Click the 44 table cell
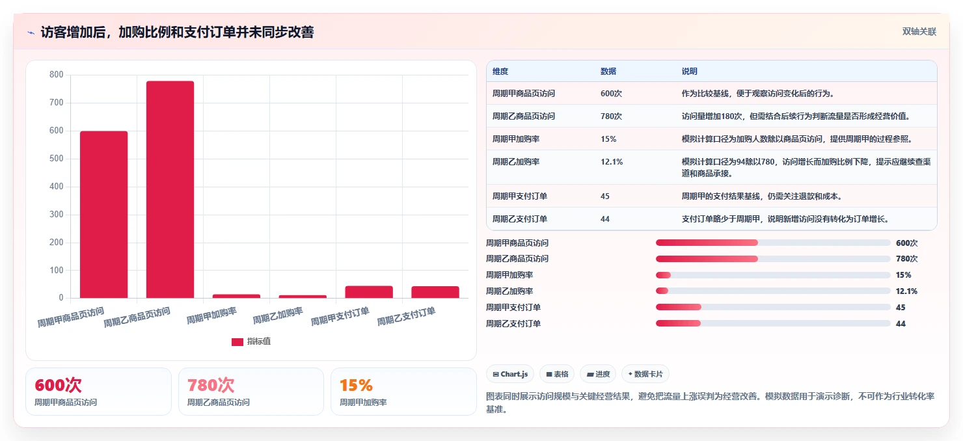The height and width of the screenshot is (441, 963). click(605, 219)
